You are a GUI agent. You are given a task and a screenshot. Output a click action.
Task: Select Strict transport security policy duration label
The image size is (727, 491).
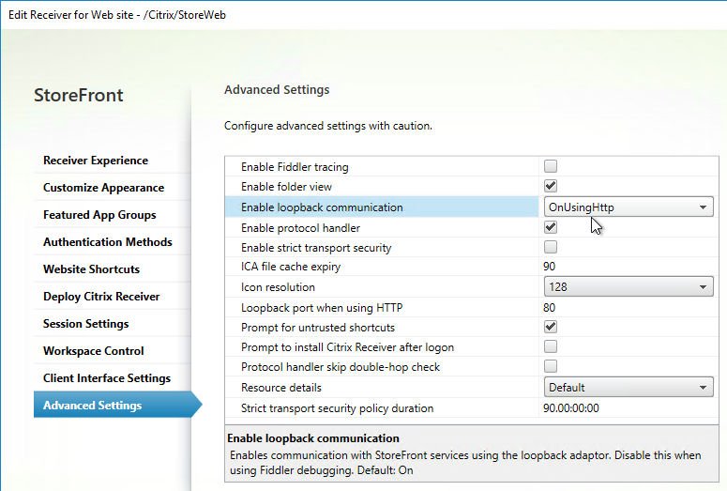tap(337, 408)
